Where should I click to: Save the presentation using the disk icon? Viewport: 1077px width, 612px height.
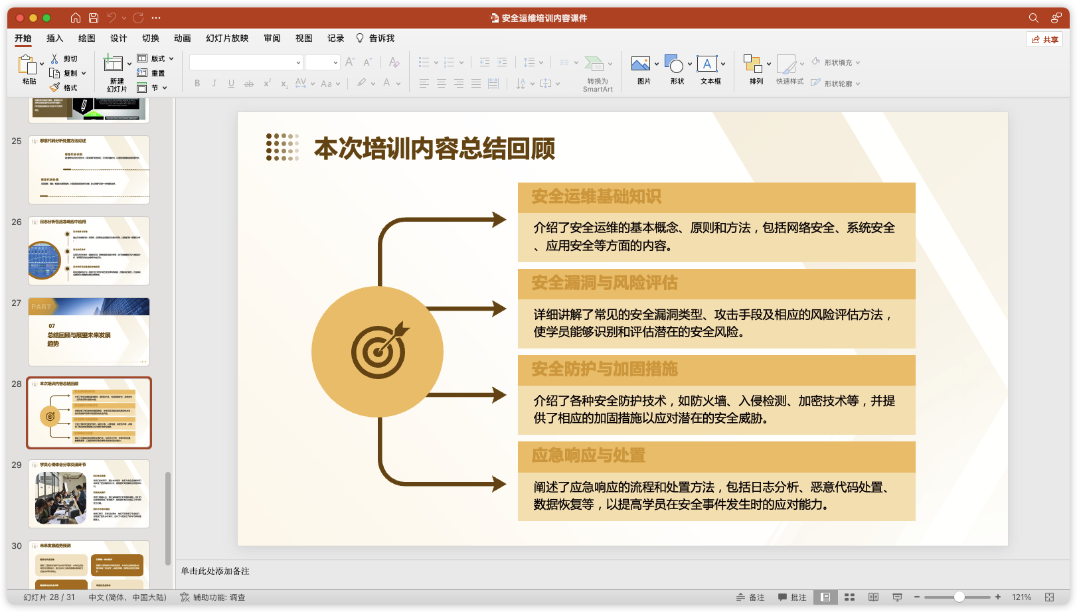point(94,18)
